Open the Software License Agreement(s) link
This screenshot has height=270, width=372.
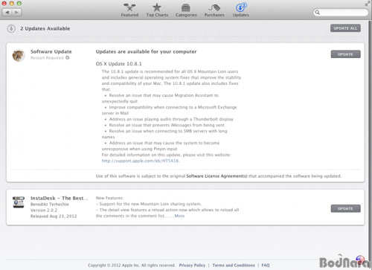point(217,176)
